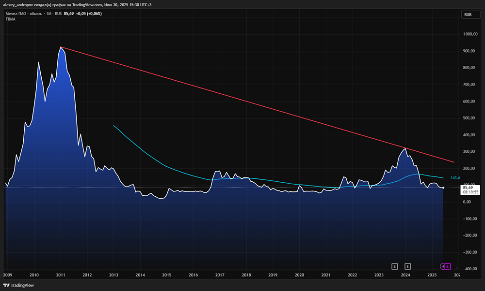Click the 2009 label on the time axis
The height and width of the screenshot is (291, 485).
pos(8,275)
